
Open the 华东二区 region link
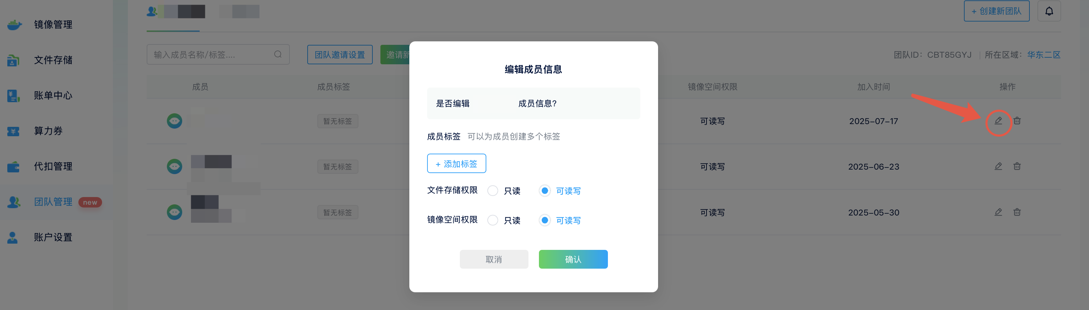pos(1044,55)
